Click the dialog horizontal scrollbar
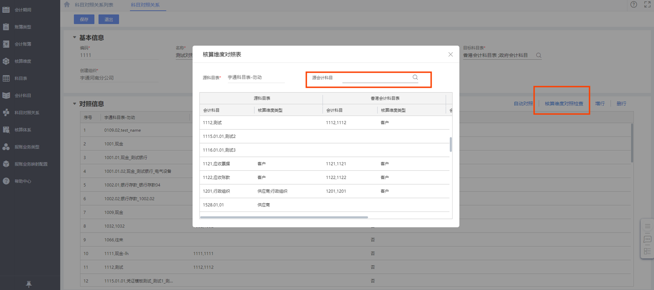Image resolution: width=654 pixels, height=290 pixels. pyautogui.click(x=284, y=217)
